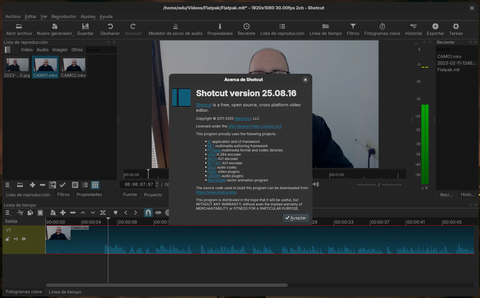Expand the overflow chevron in the playlist toolbar
The height and width of the screenshot is (298, 480).
tap(115, 185)
